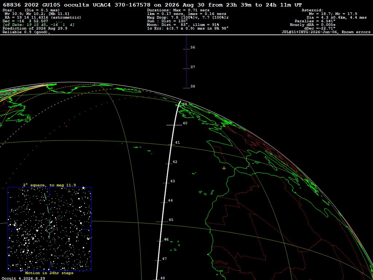The image size is (373, 280).
Task: Select the 40 minute marker on the white path
Action: pyautogui.click(x=185, y=123)
